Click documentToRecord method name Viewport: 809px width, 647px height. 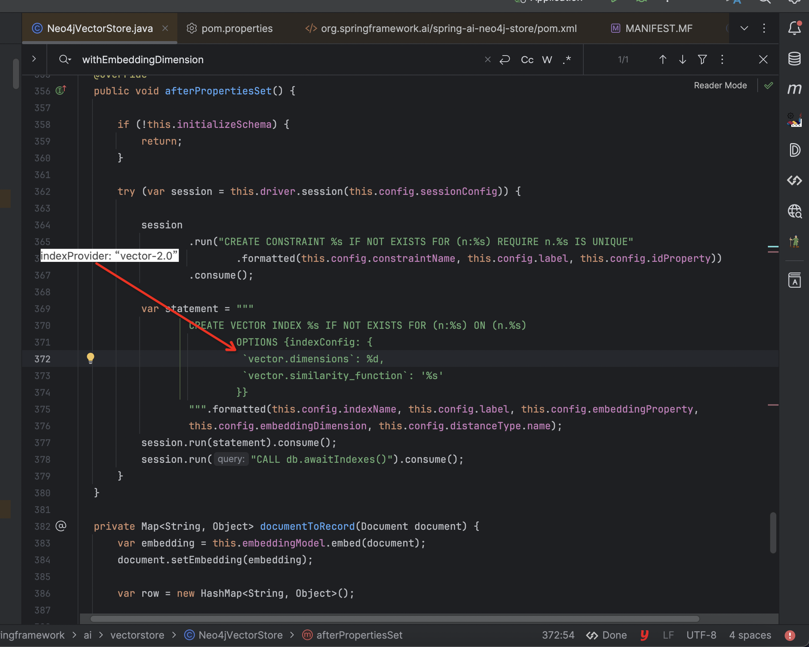tap(307, 526)
